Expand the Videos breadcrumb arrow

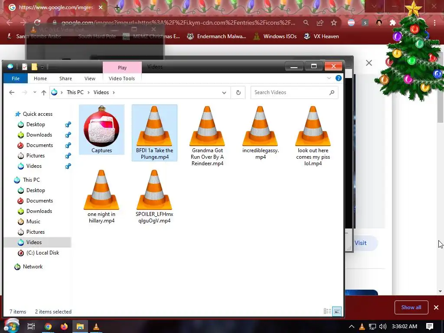(114, 92)
